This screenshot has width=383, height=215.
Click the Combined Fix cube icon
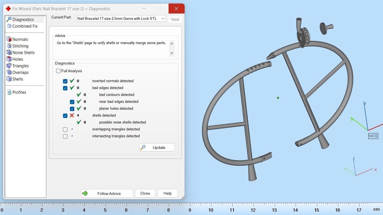[x=9, y=26]
